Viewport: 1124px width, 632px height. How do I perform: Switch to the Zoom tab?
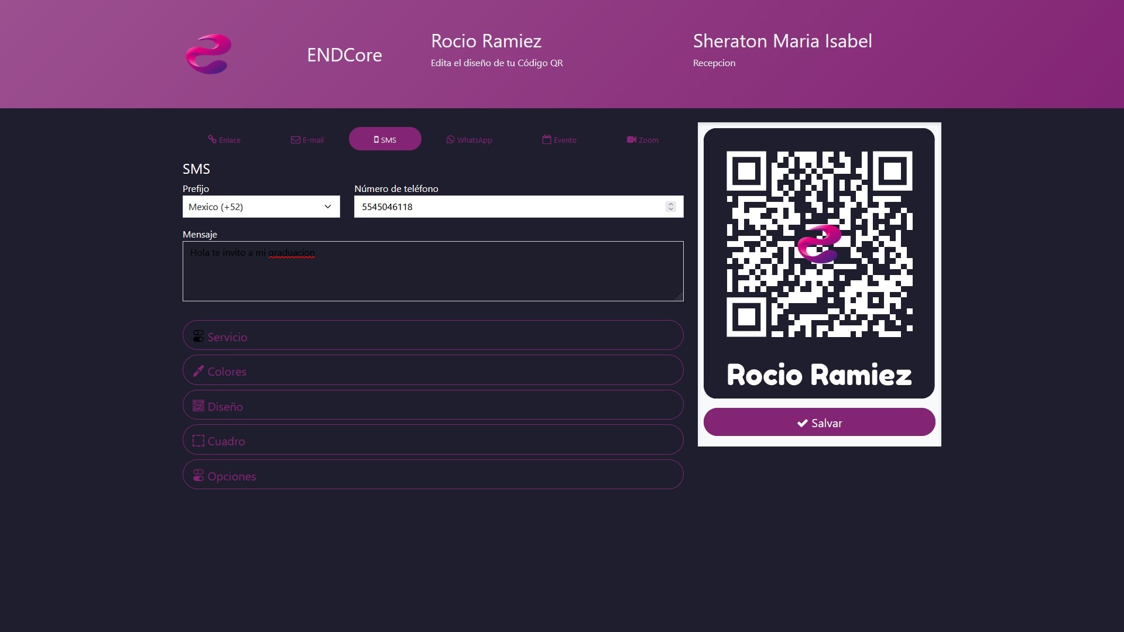pyautogui.click(x=643, y=139)
